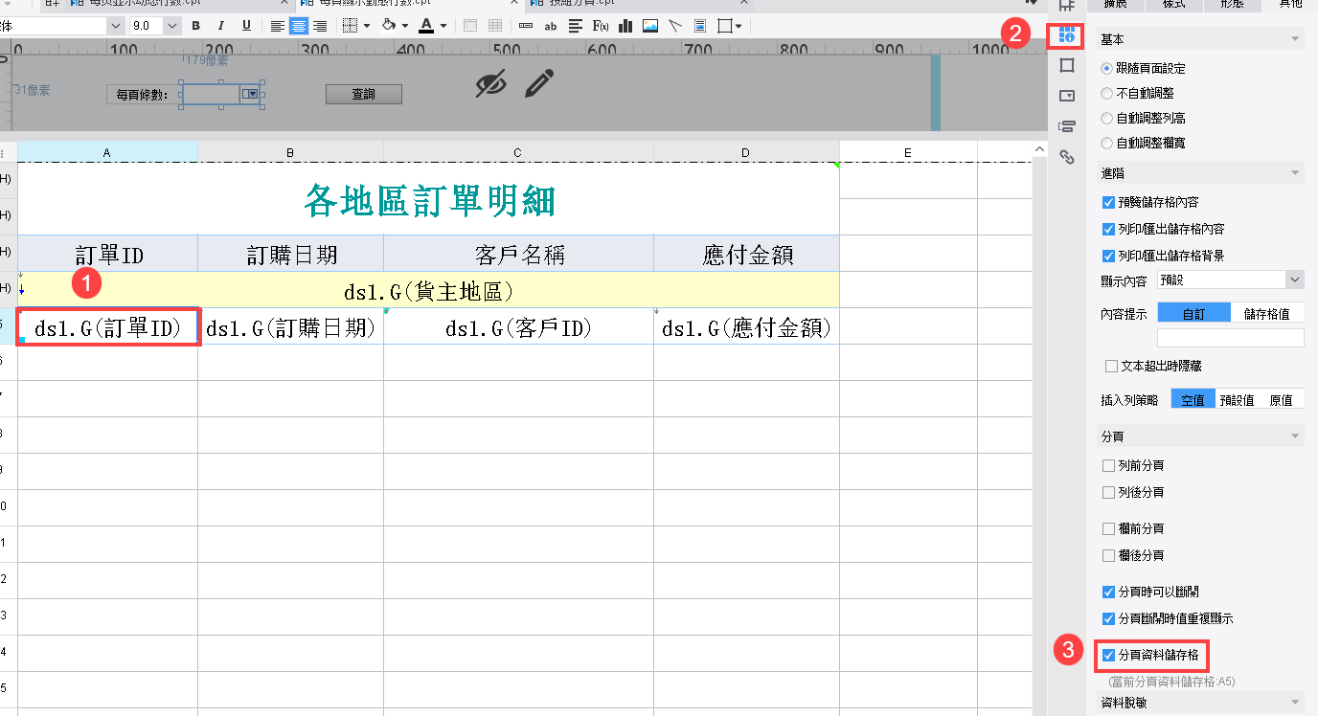1318x716 pixels.
Task: Align cell text to the right
Action: click(x=320, y=26)
